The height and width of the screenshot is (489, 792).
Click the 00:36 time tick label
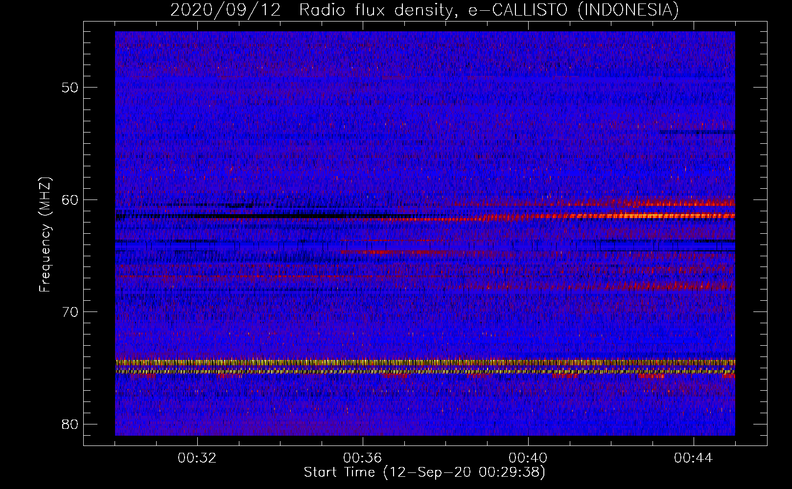pyautogui.click(x=363, y=458)
